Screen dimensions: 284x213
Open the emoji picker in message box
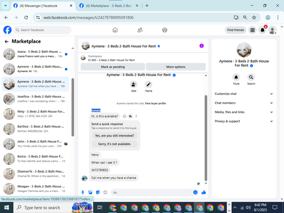[x=195, y=193]
